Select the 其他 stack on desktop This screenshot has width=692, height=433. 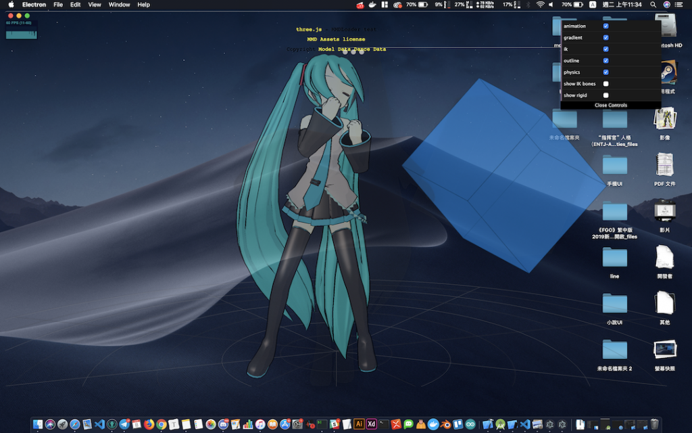click(x=665, y=308)
